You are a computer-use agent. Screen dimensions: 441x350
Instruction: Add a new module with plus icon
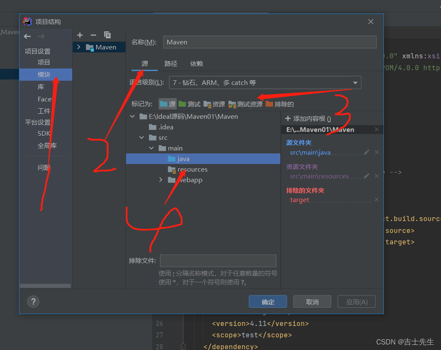[80, 35]
